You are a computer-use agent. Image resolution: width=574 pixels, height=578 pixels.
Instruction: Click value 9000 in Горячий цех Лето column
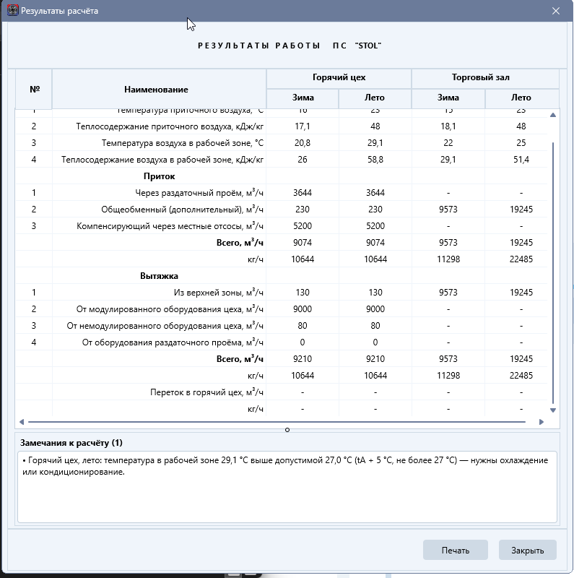375,309
